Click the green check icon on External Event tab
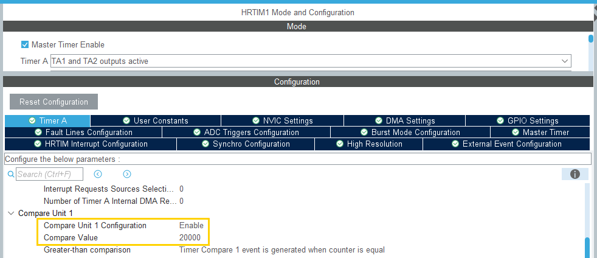 pos(455,144)
